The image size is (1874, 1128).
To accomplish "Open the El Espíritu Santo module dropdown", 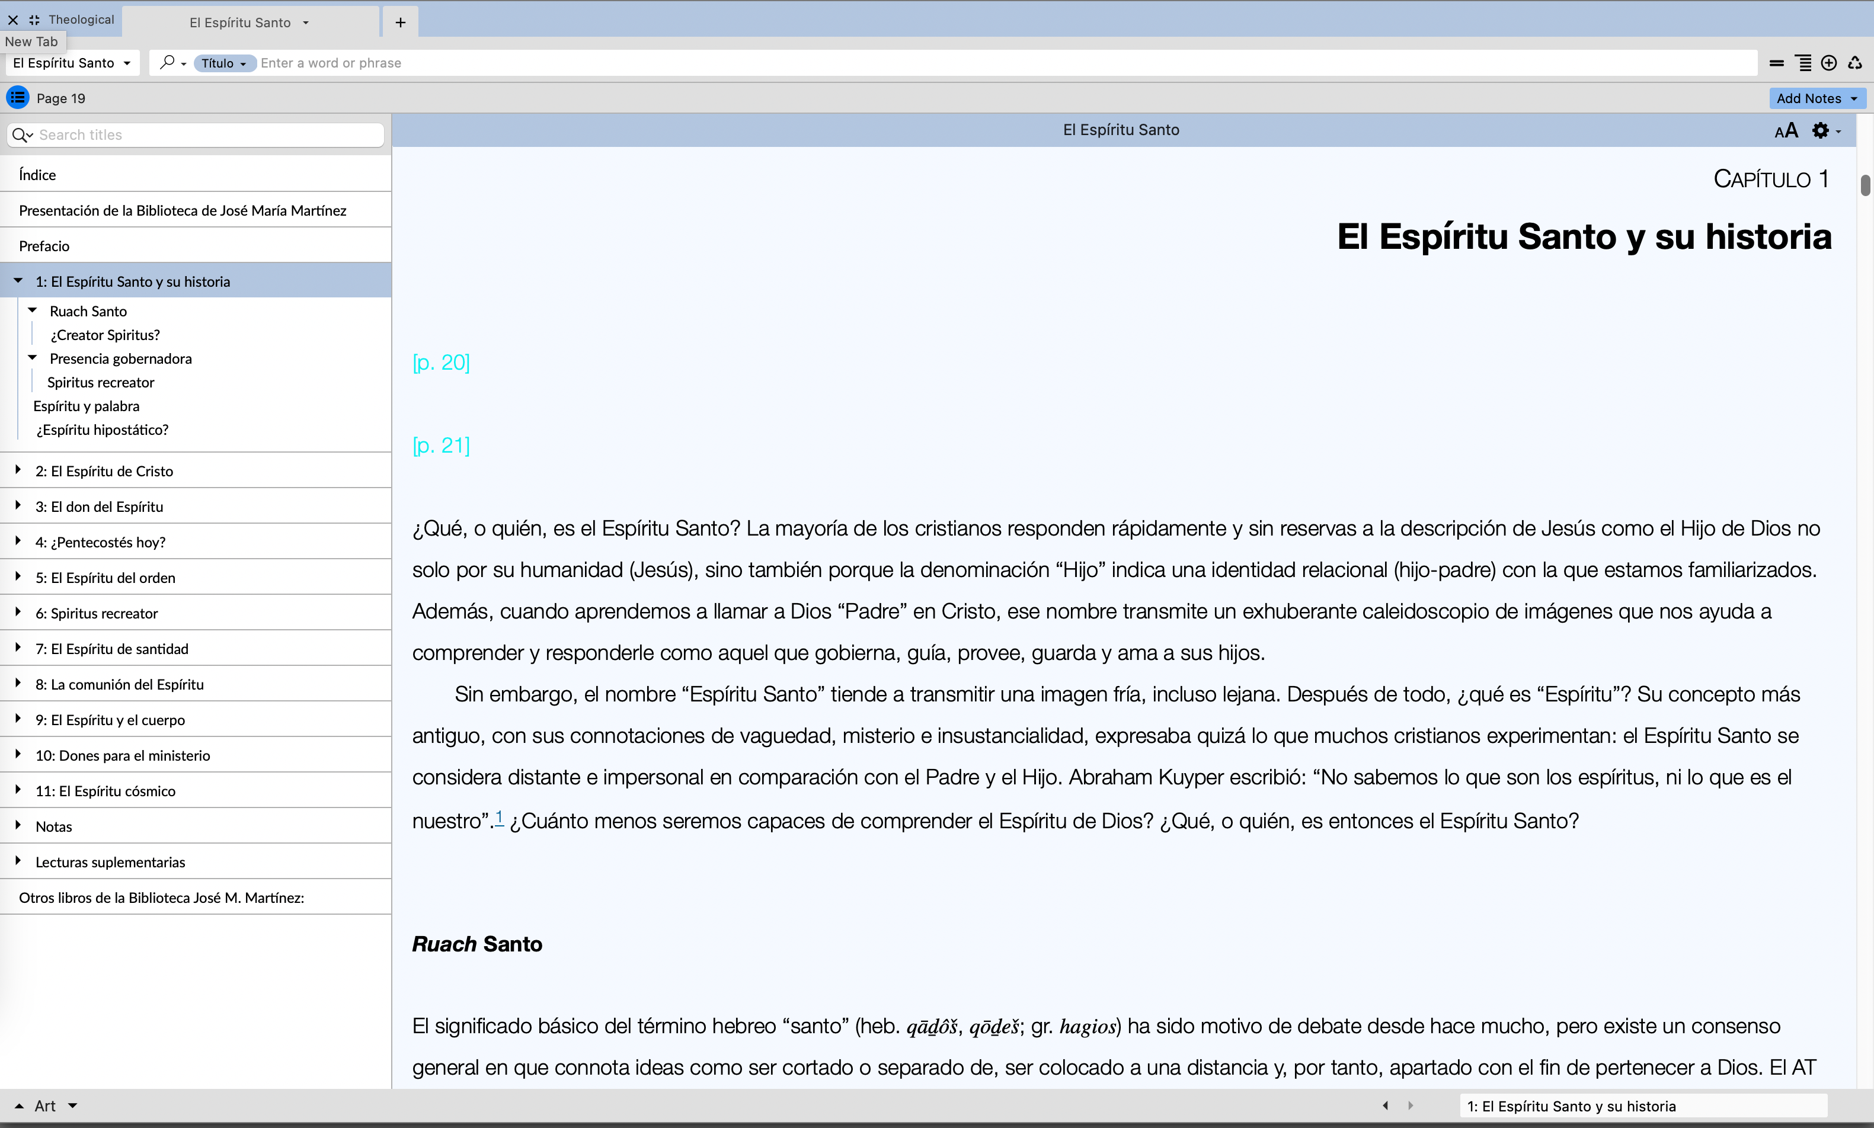I will click(x=72, y=63).
